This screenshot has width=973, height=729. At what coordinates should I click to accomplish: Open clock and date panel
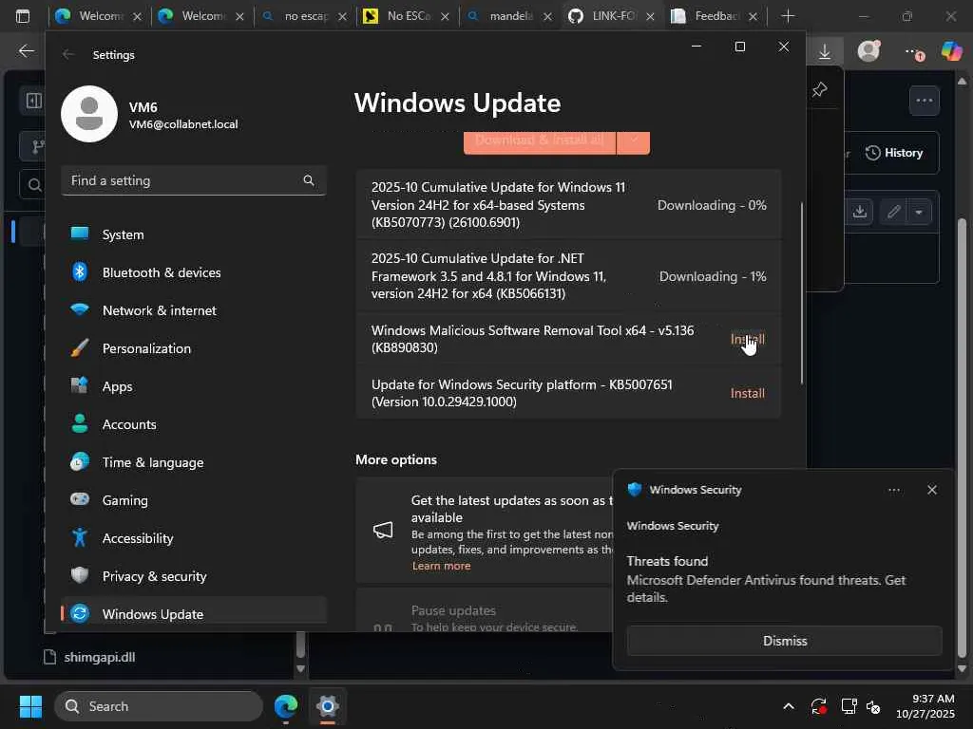(925, 706)
